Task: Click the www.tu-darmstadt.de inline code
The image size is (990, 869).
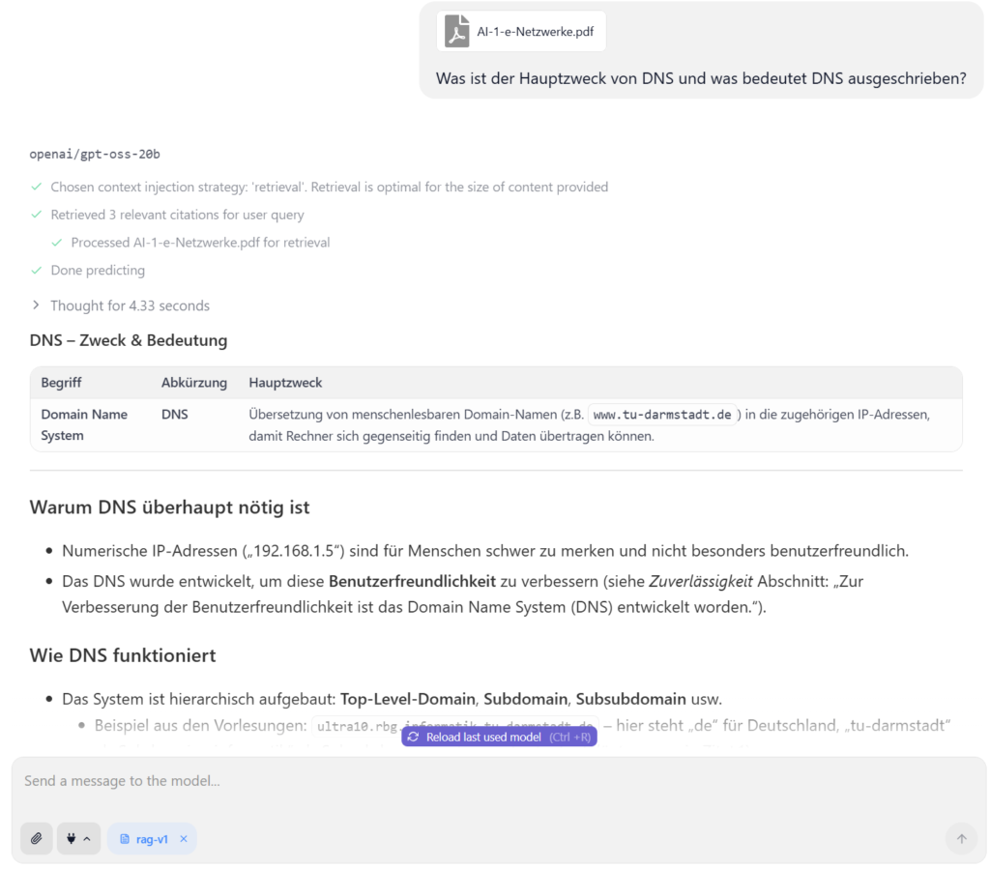Action: click(x=664, y=415)
